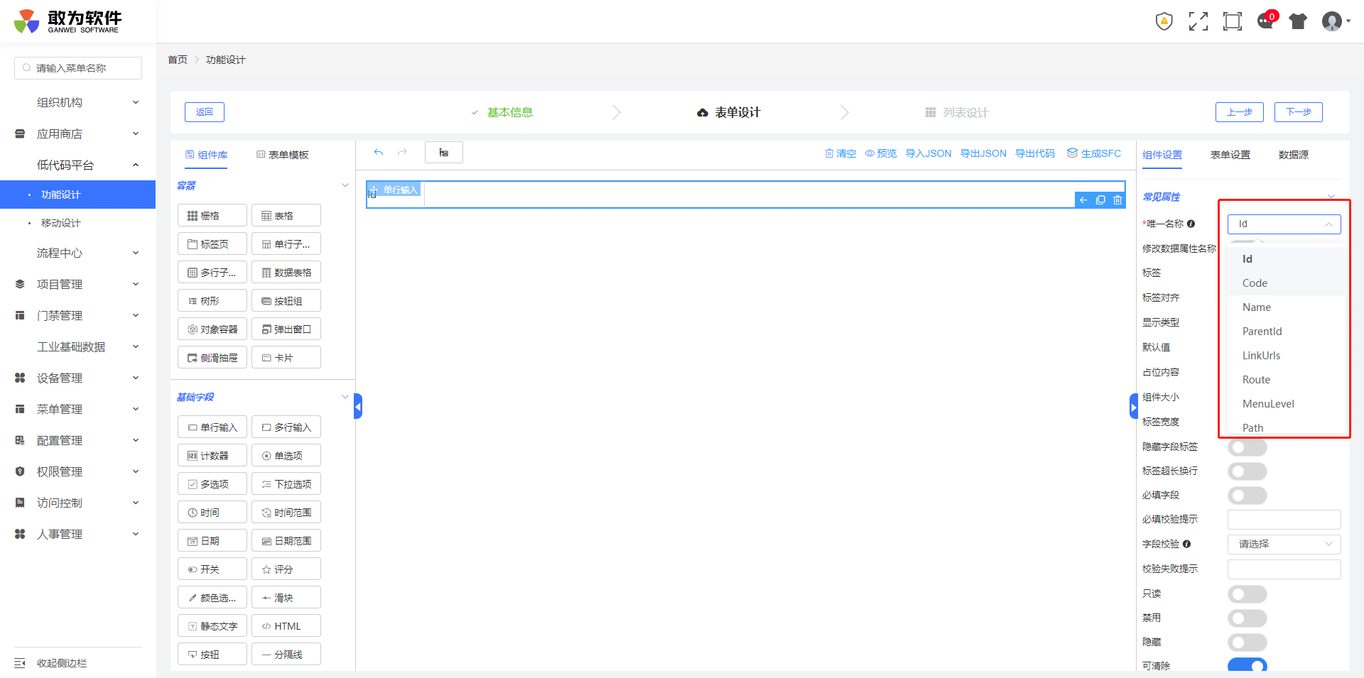
Task: Open the 字段校验 请选择 dropdown
Action: point(1284,544)
